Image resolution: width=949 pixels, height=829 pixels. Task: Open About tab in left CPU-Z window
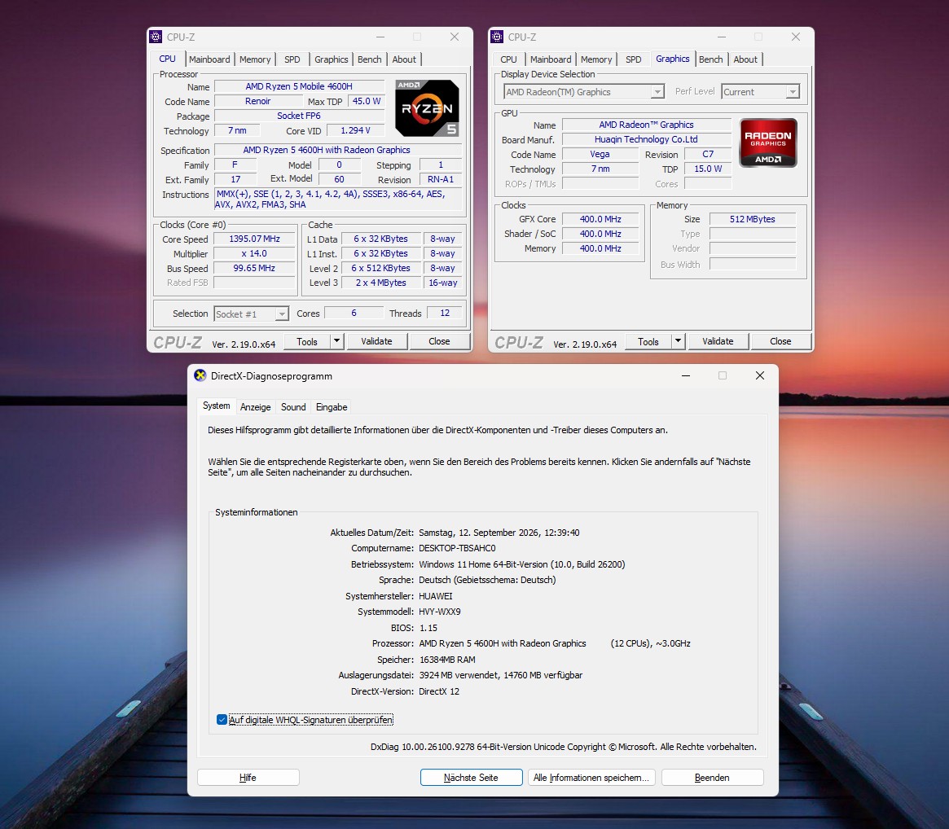tap(404, 59)
